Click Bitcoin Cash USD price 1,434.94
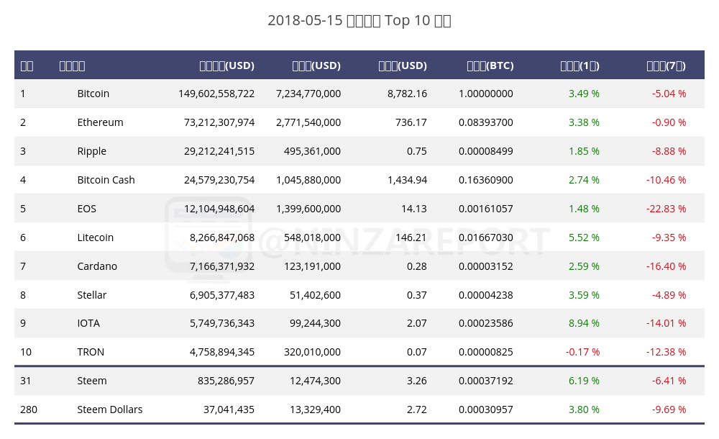This screenshot has width=719, height=439. click(407, 180)
